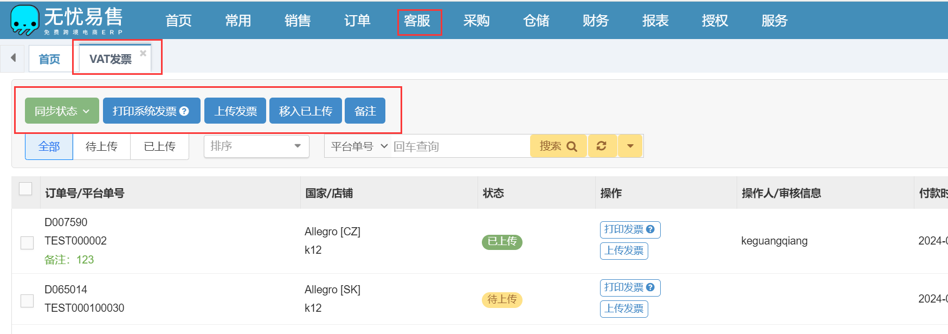The height and width of the screenshot is (334, 948).
Task: Click help icon beside second row 打印发票
Action: point(650,287)
